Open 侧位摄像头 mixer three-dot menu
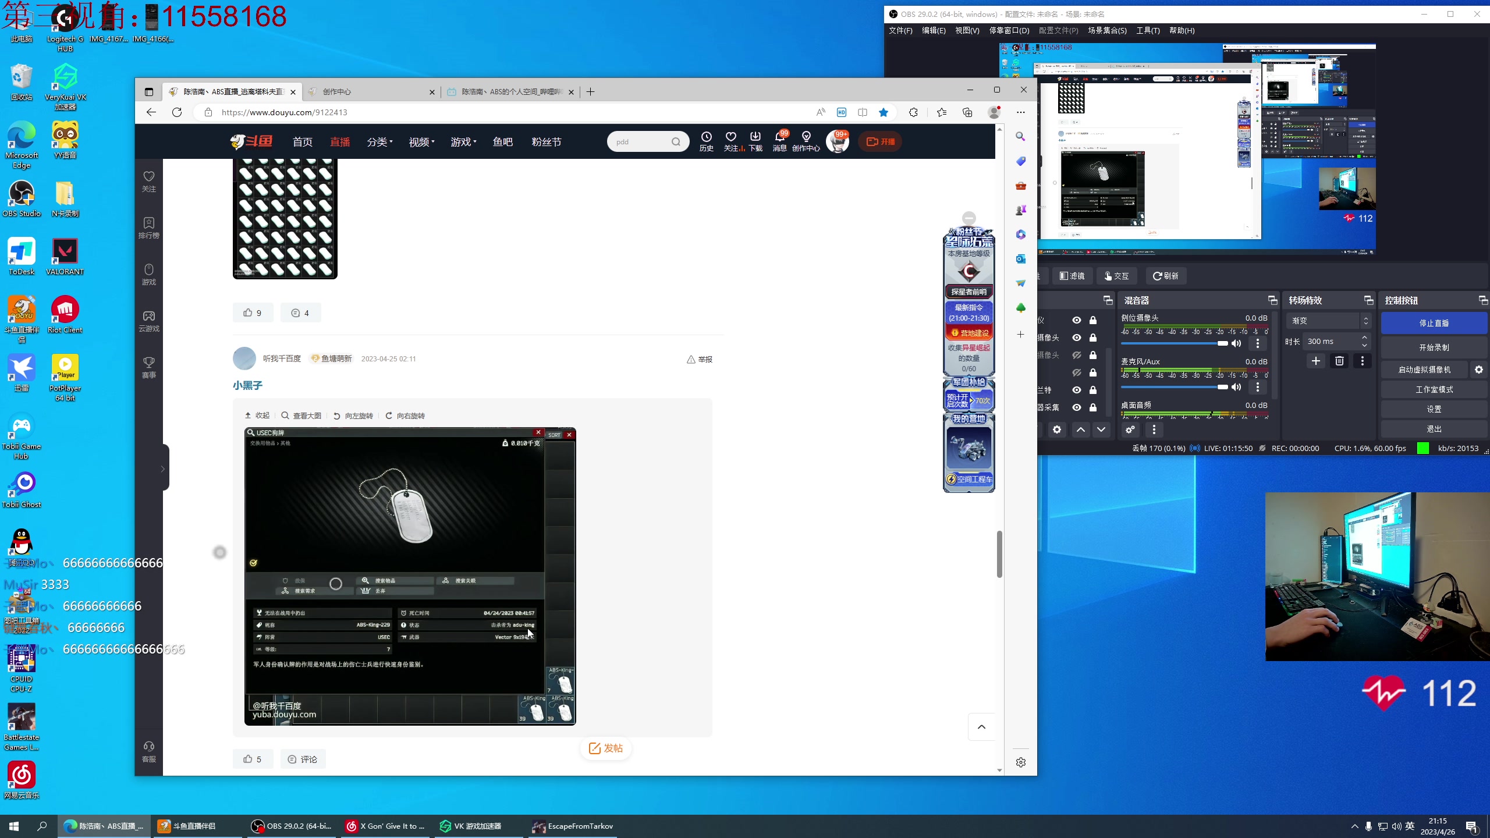 tap(1258, 343)
